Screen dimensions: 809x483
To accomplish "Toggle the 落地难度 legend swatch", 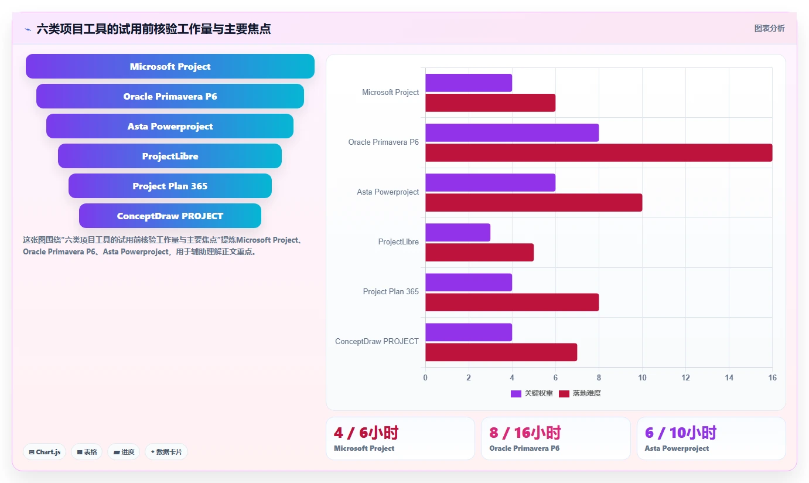I will pos(564,393).
